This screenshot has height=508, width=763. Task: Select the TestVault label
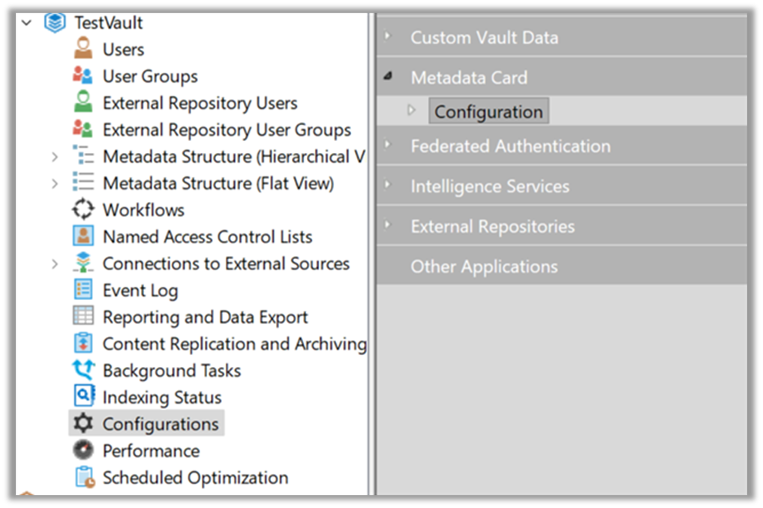(108, 23)
